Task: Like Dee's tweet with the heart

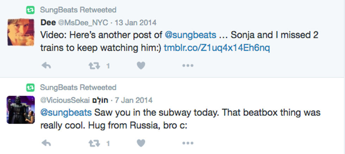Action: [141, 65]
